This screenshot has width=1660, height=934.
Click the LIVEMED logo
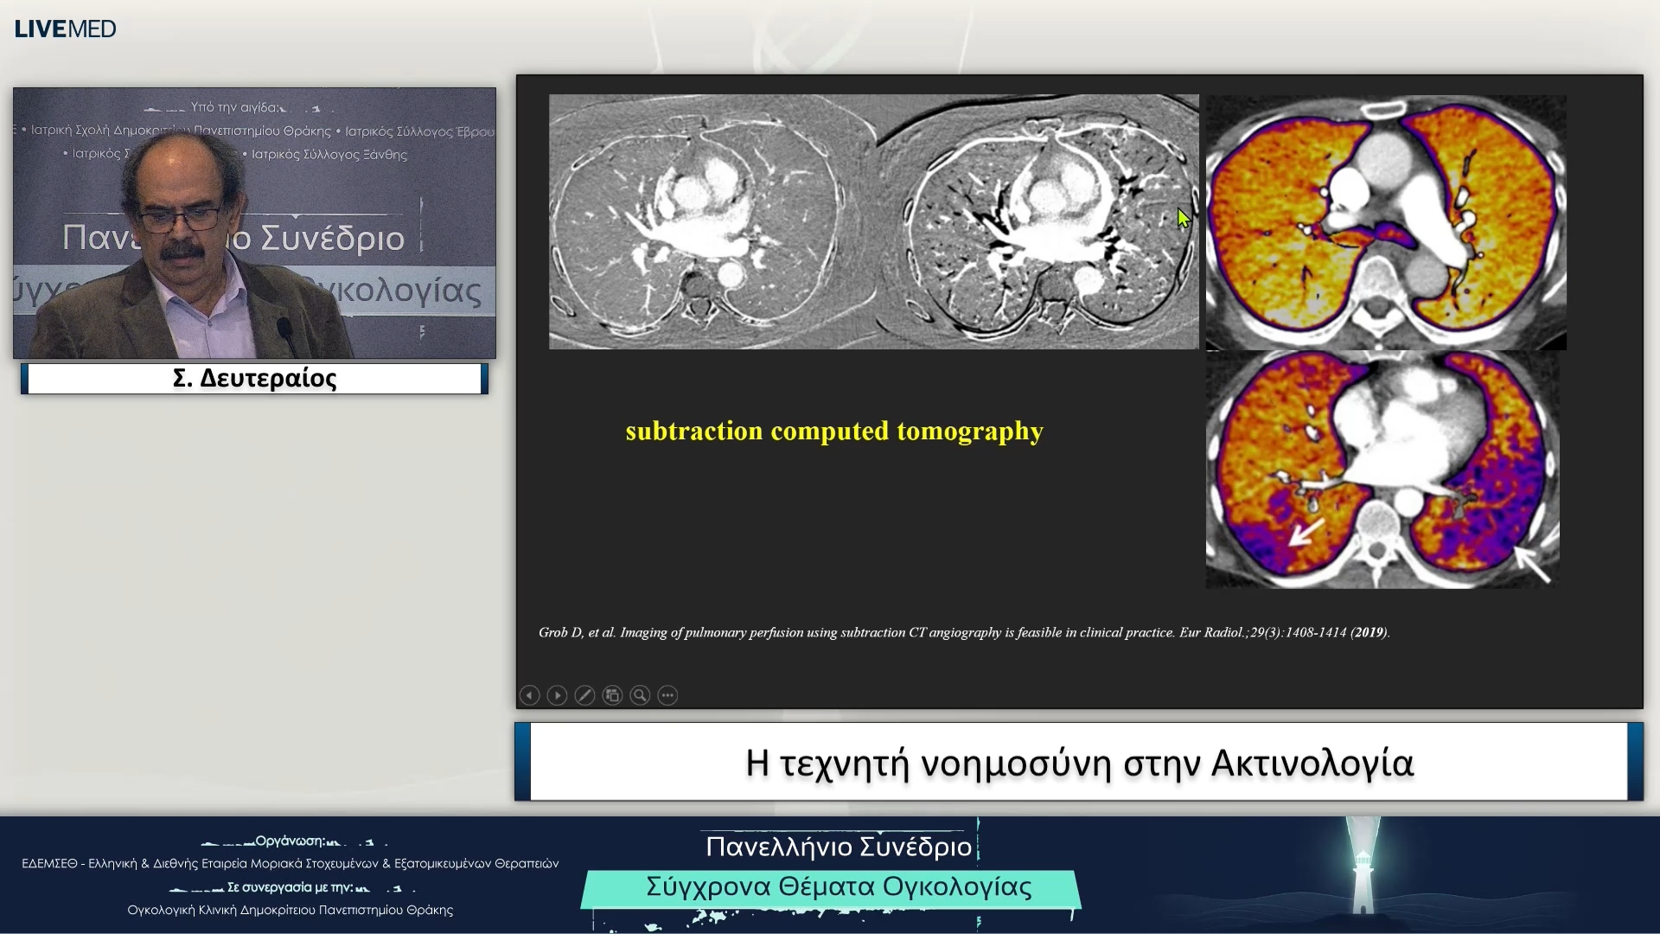click(x=65, y=29)
